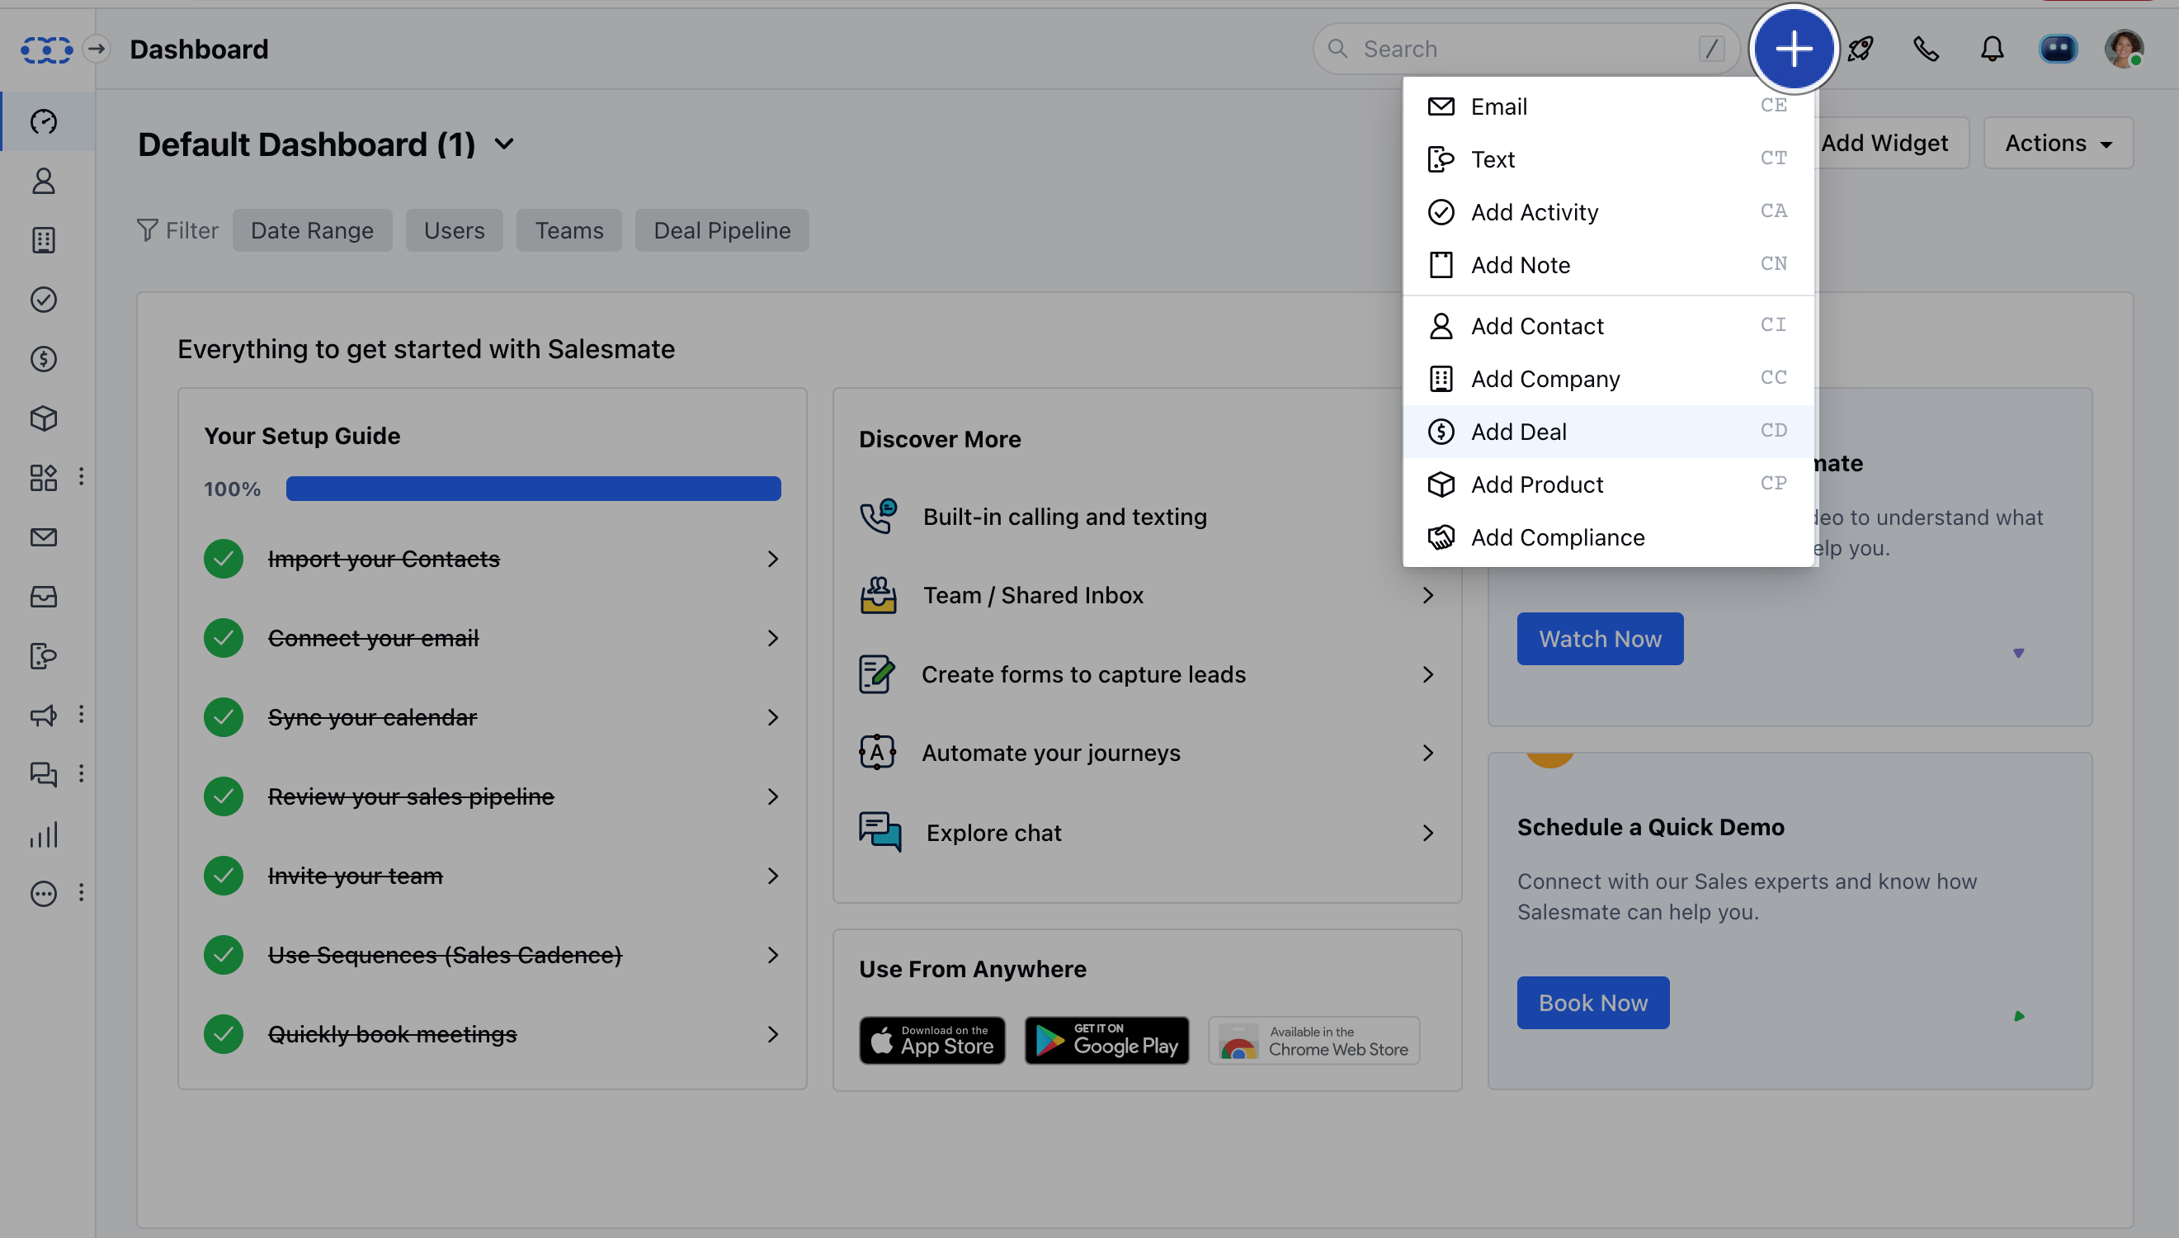Open the Users filter
Screen dimensions: 2179x1238
tap(454, 230)
